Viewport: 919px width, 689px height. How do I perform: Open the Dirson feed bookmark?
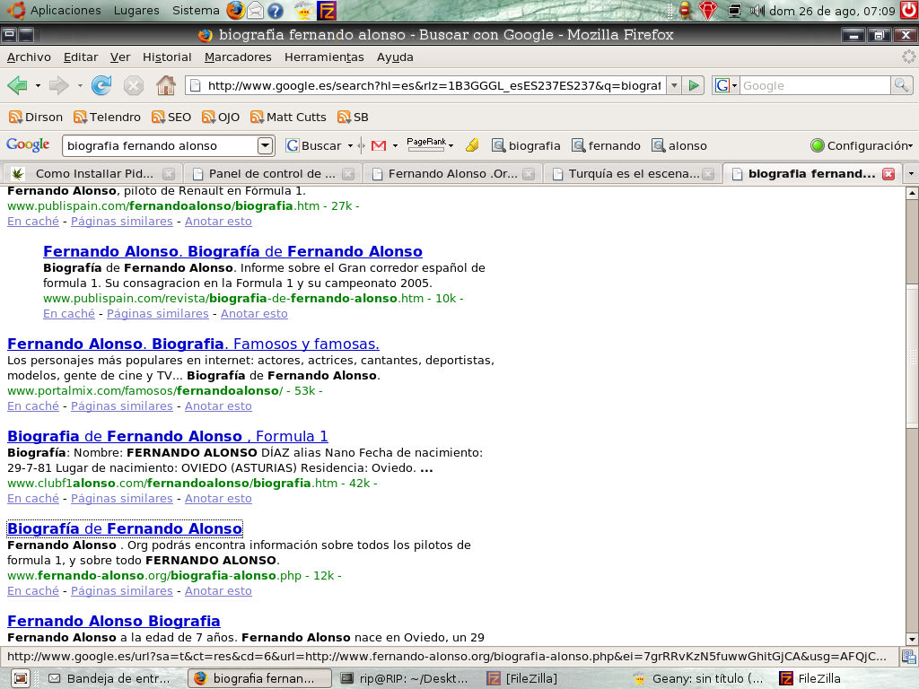click(36, 118)
